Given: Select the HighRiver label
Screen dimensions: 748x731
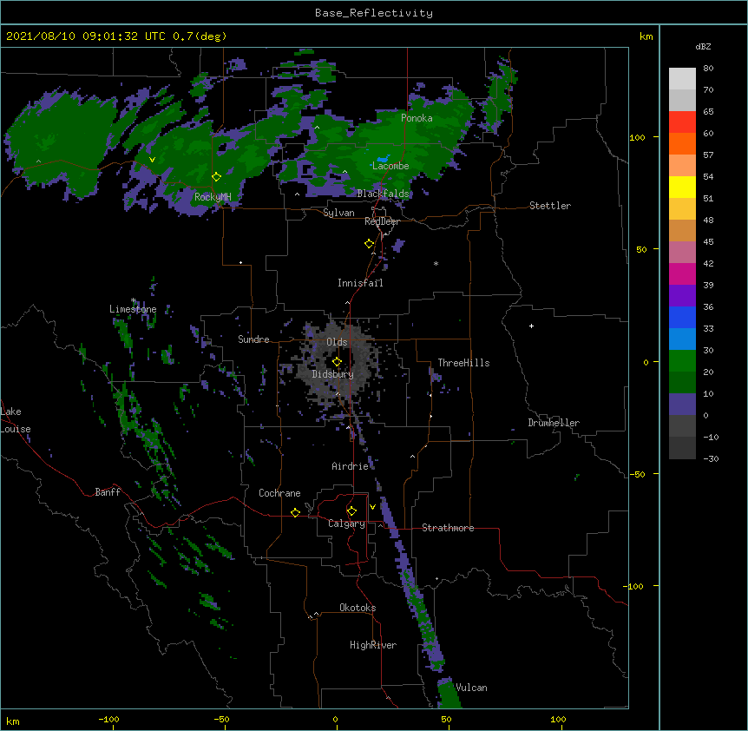Looking at the screenshot, I should click(x=373, y=645).
